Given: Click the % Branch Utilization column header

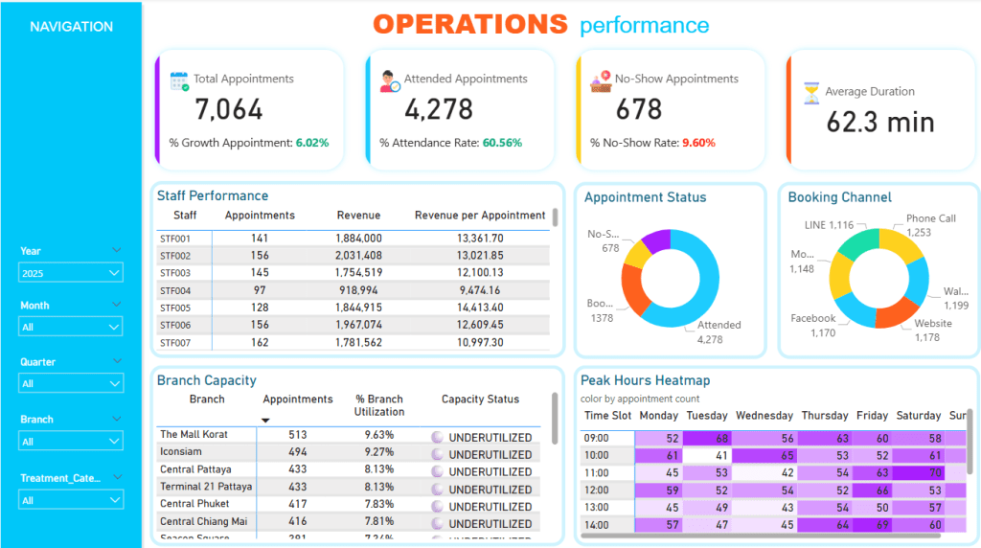Looking at the screenshot, I should coord(379,405).
